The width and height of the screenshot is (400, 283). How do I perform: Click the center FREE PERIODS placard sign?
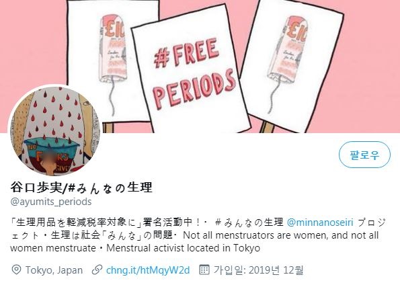coord(191,69)
